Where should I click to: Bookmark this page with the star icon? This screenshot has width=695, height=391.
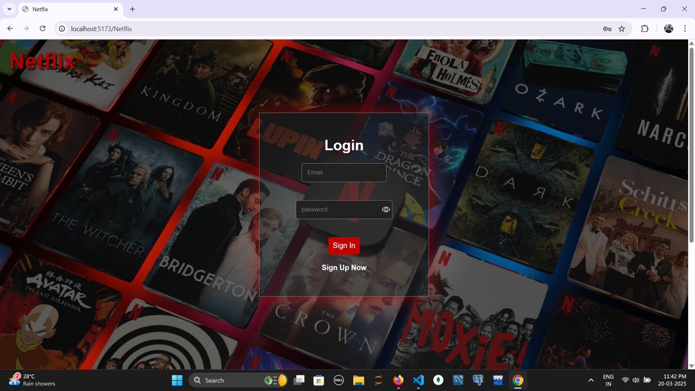[x=622, y=28]
